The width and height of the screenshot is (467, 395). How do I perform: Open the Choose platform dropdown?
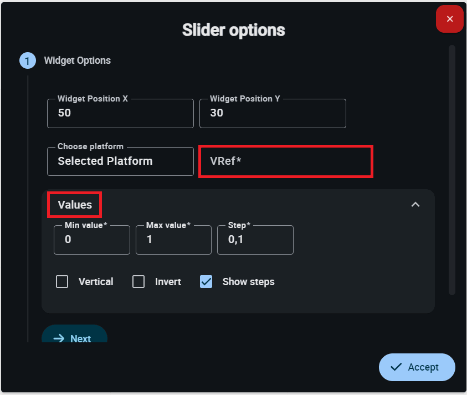120,161
